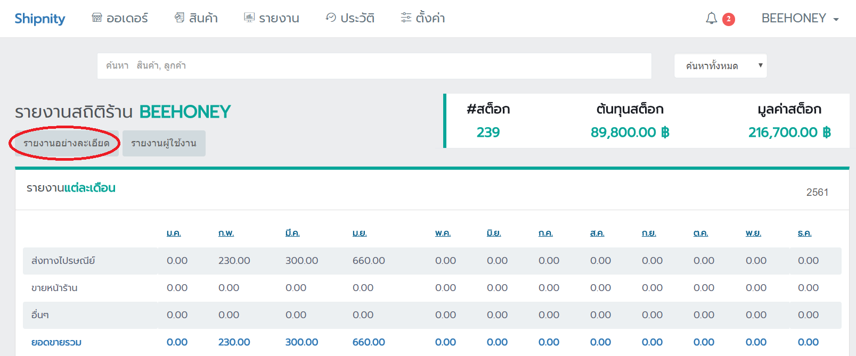This screenshot has width=856, height=356.
Task: Select the ก.พ. month column link
Action: pyautogui.click(x=226, y=233)
